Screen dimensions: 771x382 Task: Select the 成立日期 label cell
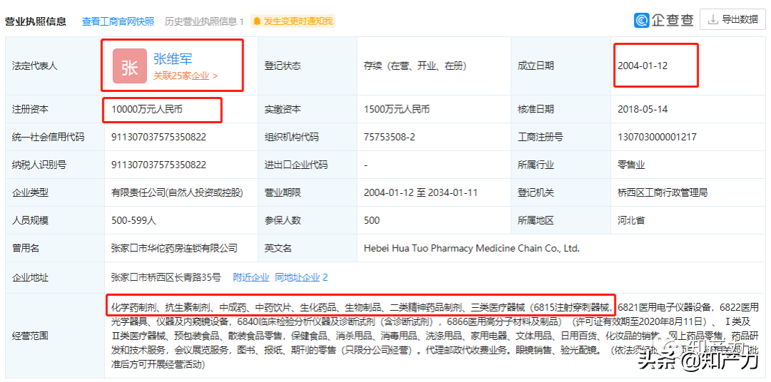tap(561, 66)
